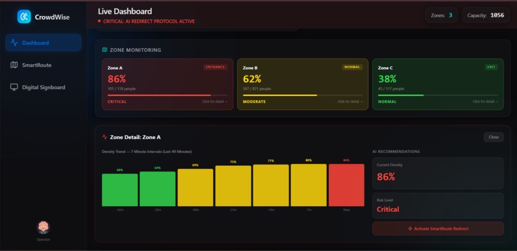
Task: Click Zone C green progress bar
Action: click(x=438, y=95)
